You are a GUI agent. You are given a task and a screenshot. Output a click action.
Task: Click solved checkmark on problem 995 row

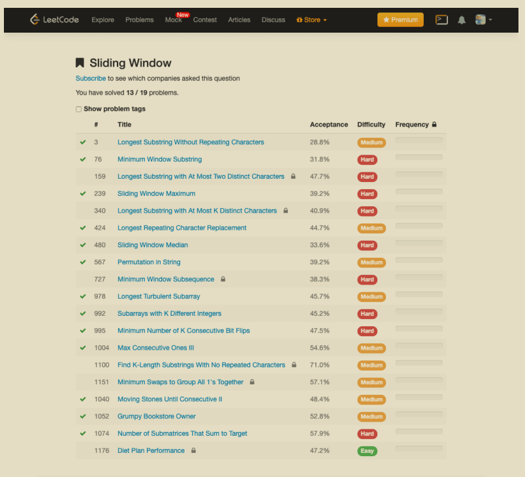[x=83, y=330]
